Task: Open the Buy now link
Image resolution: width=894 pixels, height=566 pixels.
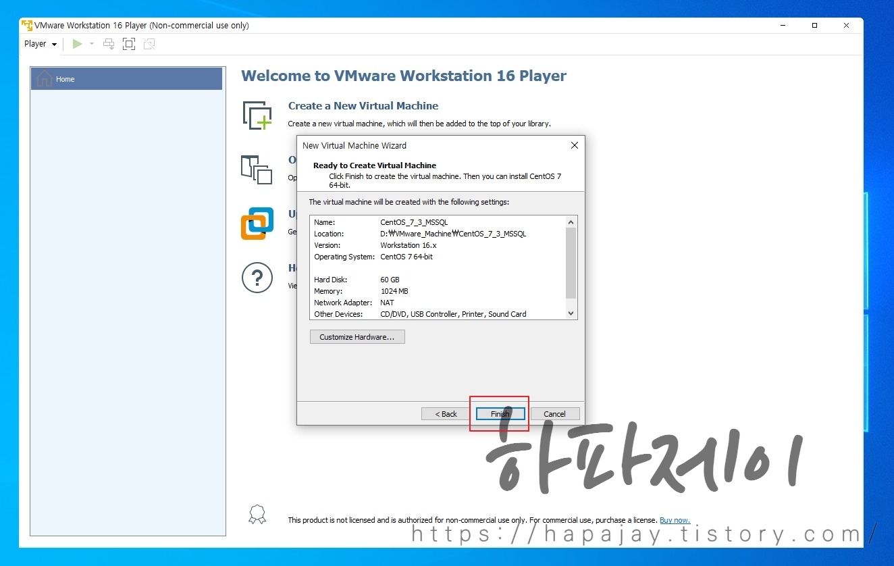Action: coord(675,520)
